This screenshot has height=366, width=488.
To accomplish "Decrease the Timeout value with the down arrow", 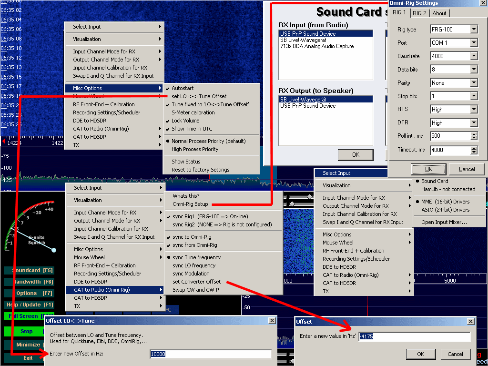I will click(474, 152).
